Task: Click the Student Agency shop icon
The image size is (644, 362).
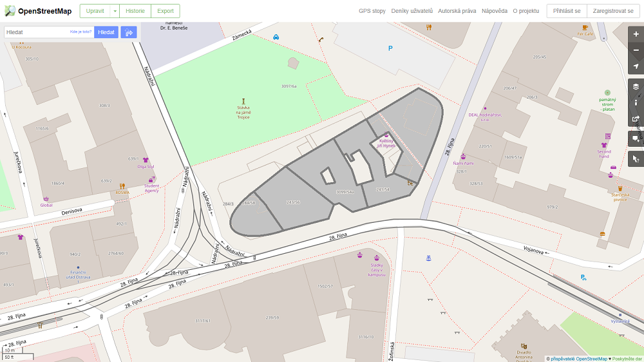Action: (151, 180)
